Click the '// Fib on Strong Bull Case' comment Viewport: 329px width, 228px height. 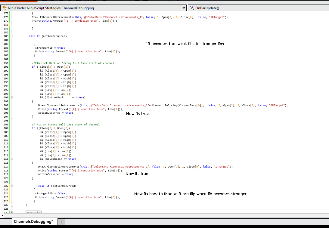[x=66, y=125]
